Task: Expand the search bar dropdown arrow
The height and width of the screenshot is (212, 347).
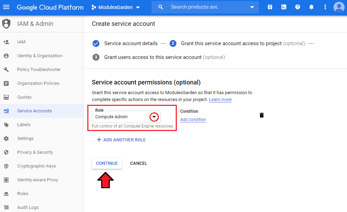Action: [252, 7]
